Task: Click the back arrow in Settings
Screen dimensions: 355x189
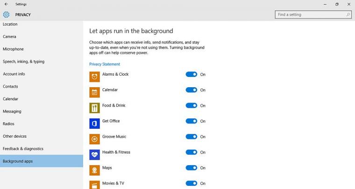Action: coord(6,4)
